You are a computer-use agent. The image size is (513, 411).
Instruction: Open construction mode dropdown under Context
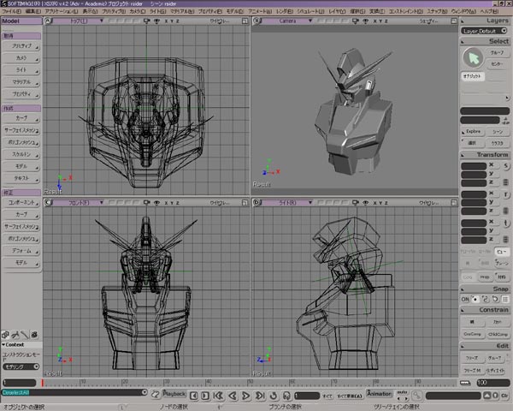[21, 366]
